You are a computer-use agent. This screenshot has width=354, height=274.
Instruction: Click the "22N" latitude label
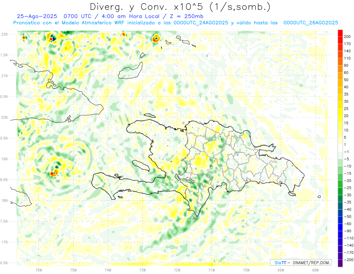click(4, 34)
